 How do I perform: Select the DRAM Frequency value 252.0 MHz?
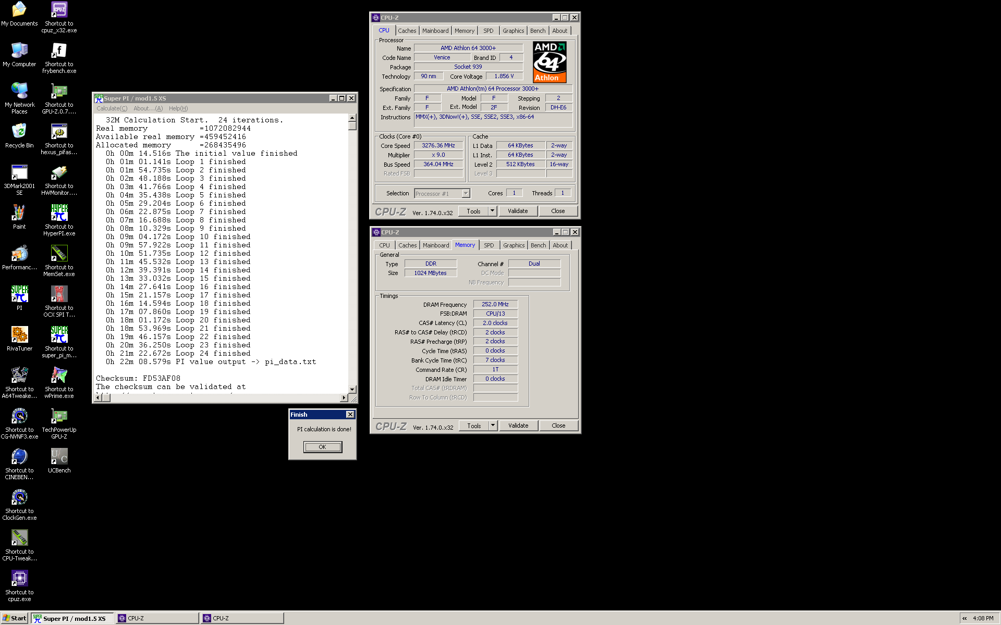[x=495, y=304]
